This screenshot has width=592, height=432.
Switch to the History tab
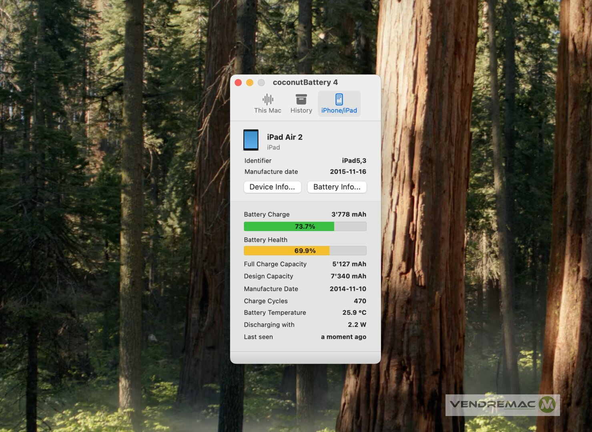click(301, 104)
